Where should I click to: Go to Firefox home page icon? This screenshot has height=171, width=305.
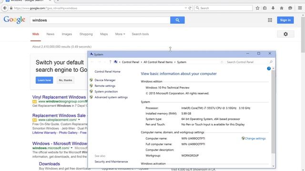click(282, 8)
